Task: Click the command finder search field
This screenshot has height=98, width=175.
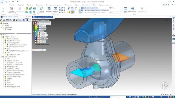Action: [118, 97]
